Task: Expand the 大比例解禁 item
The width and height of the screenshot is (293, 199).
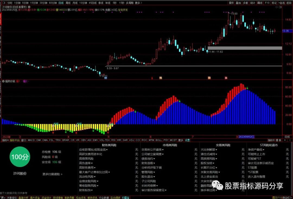Action: point(209,149)
